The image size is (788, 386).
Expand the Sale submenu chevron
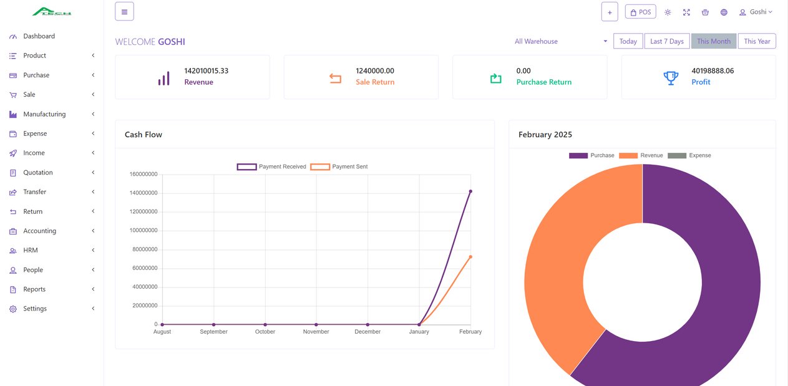93,95
